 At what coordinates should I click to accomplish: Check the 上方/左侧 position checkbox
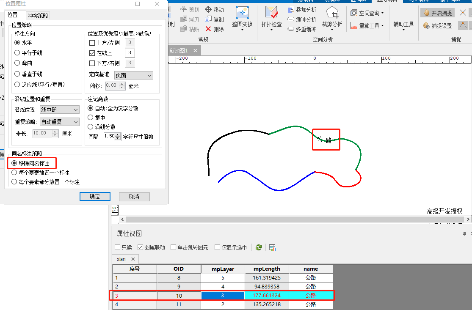click(x=92, y=43)
